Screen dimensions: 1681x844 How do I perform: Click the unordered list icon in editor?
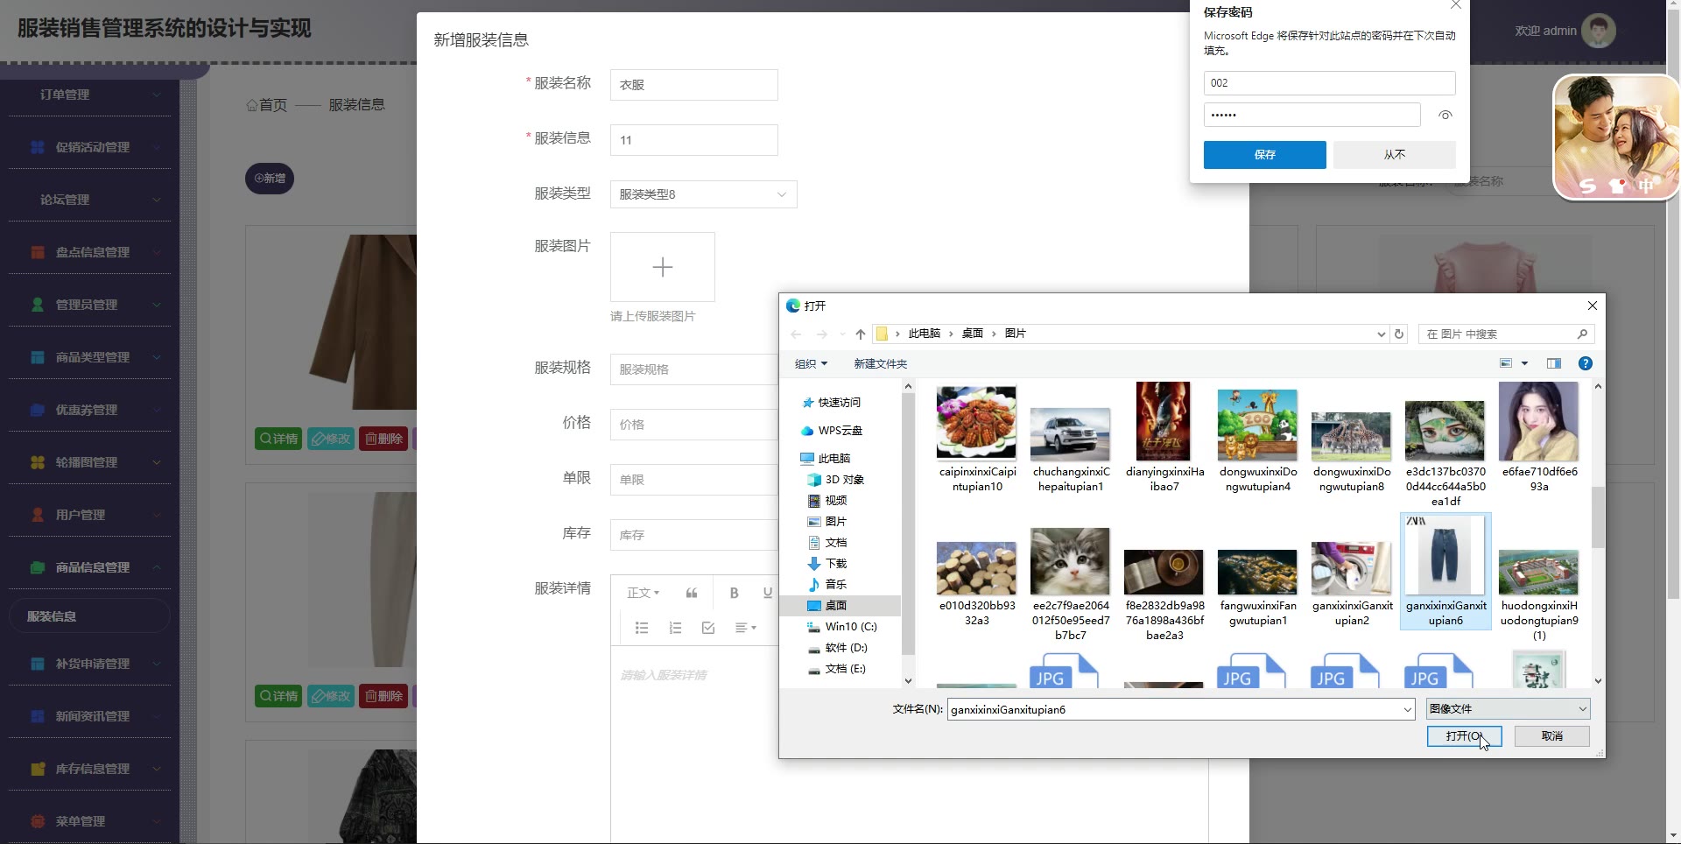(x=642, y=628)
